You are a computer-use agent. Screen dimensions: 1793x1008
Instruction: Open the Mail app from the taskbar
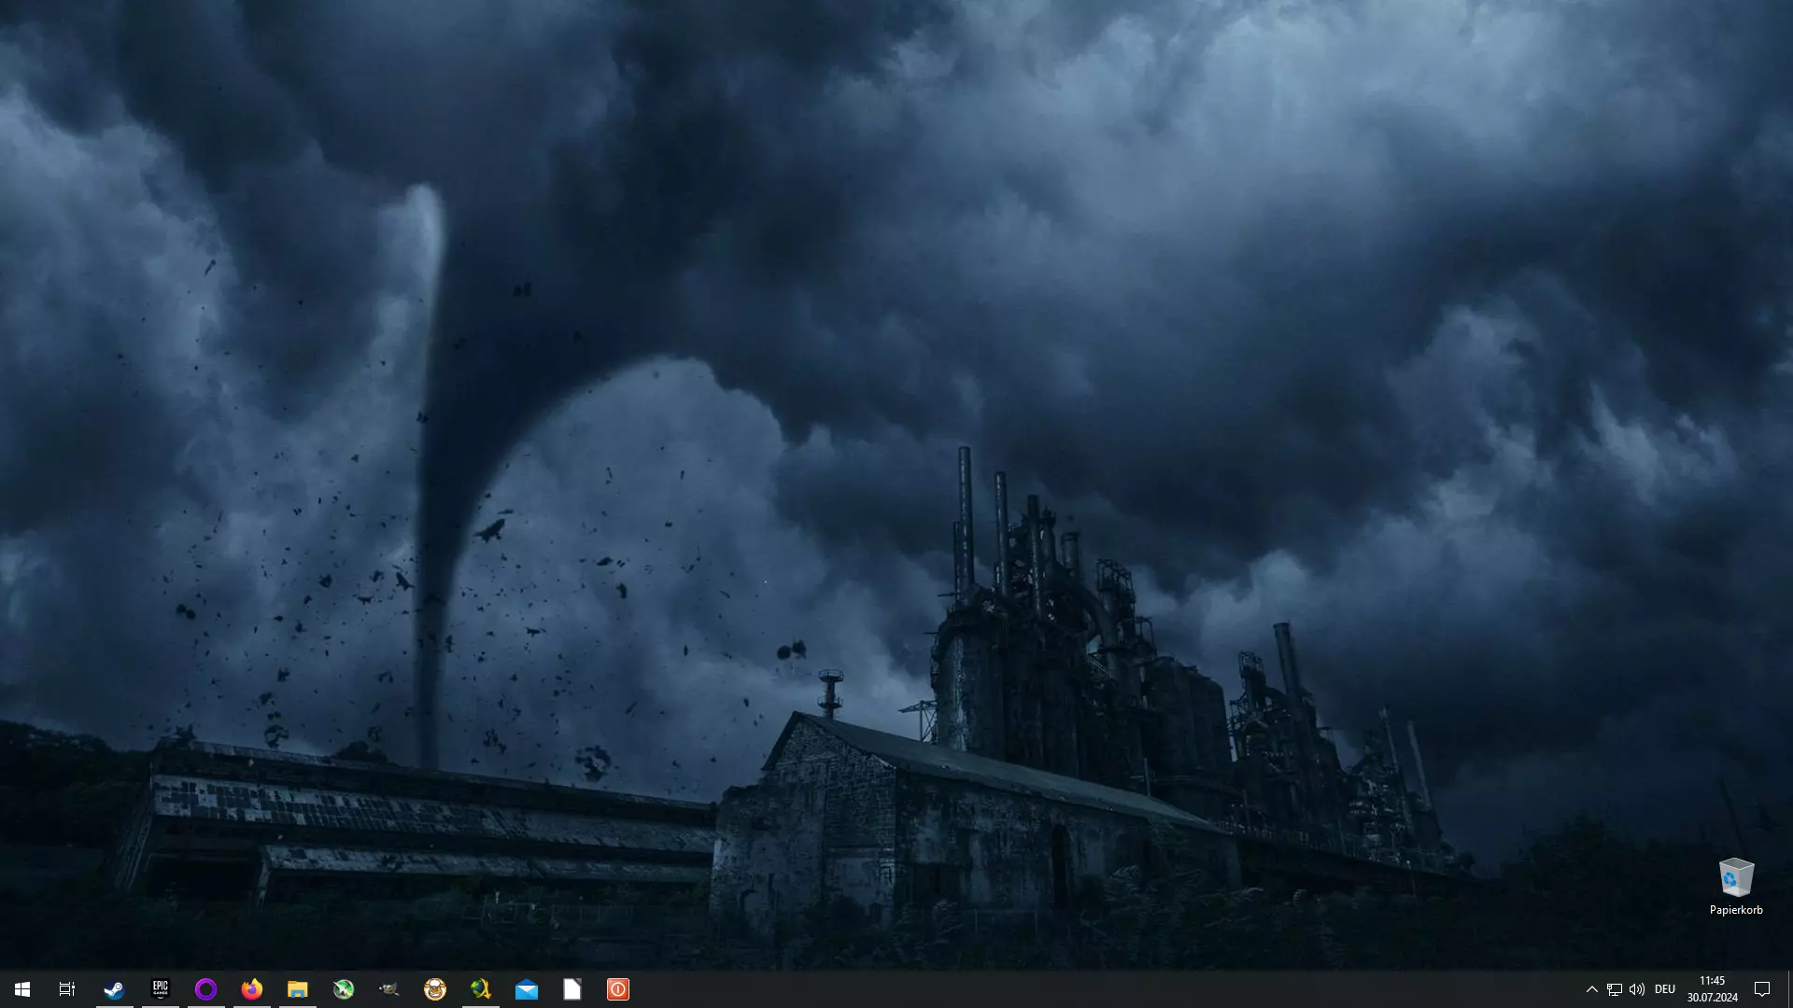click(527, 989)
